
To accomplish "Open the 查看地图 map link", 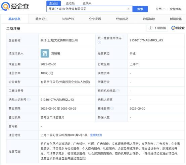I will 96,135.
